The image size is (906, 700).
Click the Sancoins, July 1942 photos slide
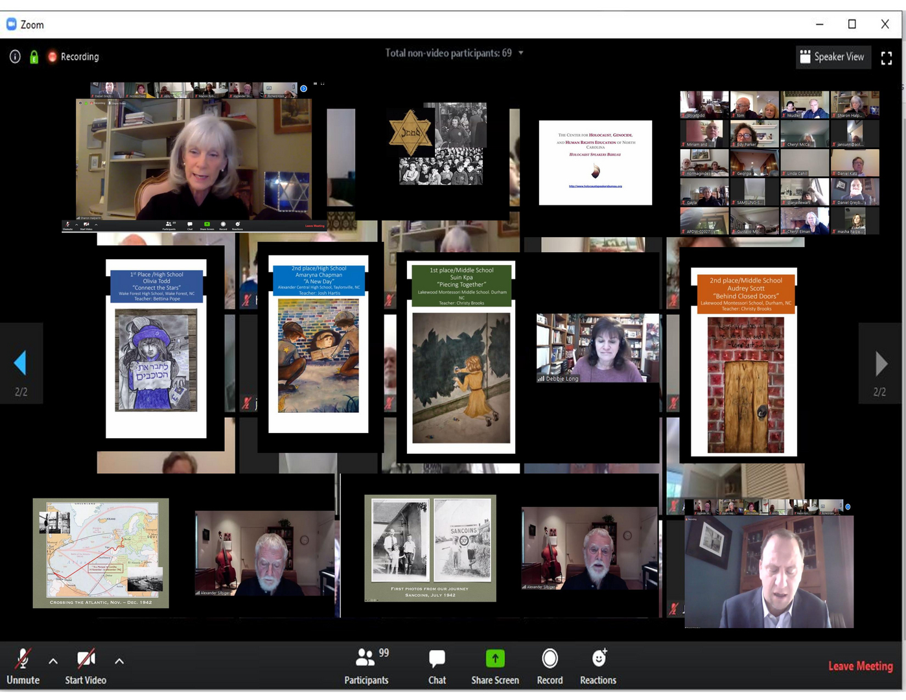coord(430,548)
